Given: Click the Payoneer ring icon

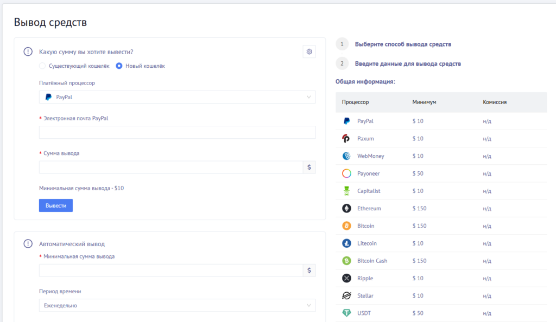Looking at the screenshot, I should 346,173.
